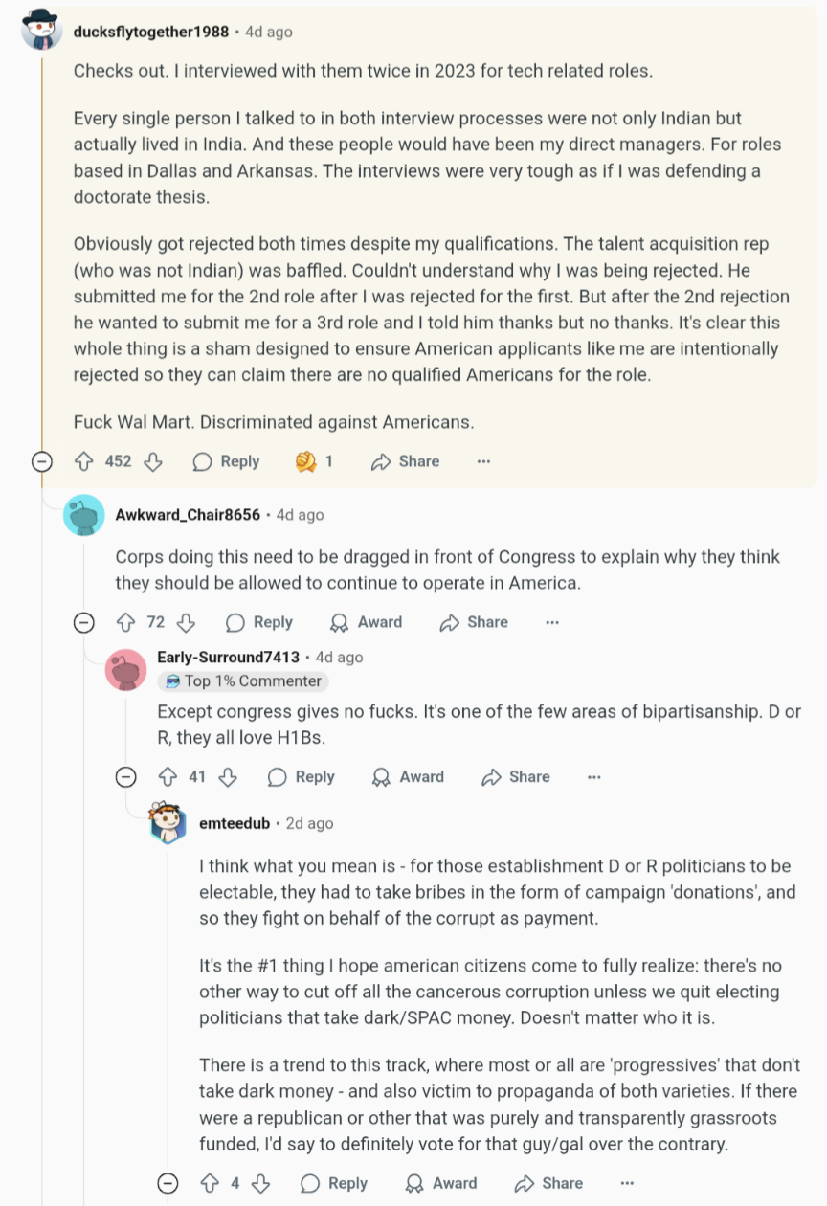The height and width of the screenshot is (1206, 827).
Task: Open avatar of emteedub
Action: point(168,823)
